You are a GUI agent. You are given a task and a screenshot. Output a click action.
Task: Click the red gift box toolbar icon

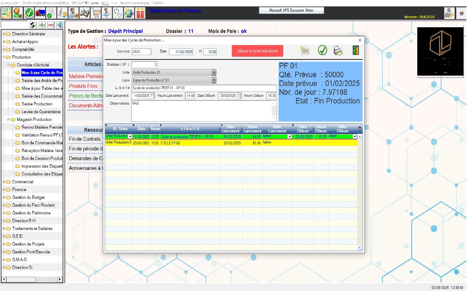tap(140, 13)
